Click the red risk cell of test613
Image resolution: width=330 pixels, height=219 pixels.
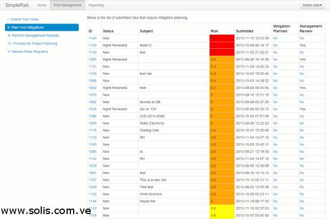(x=222, y=46)
